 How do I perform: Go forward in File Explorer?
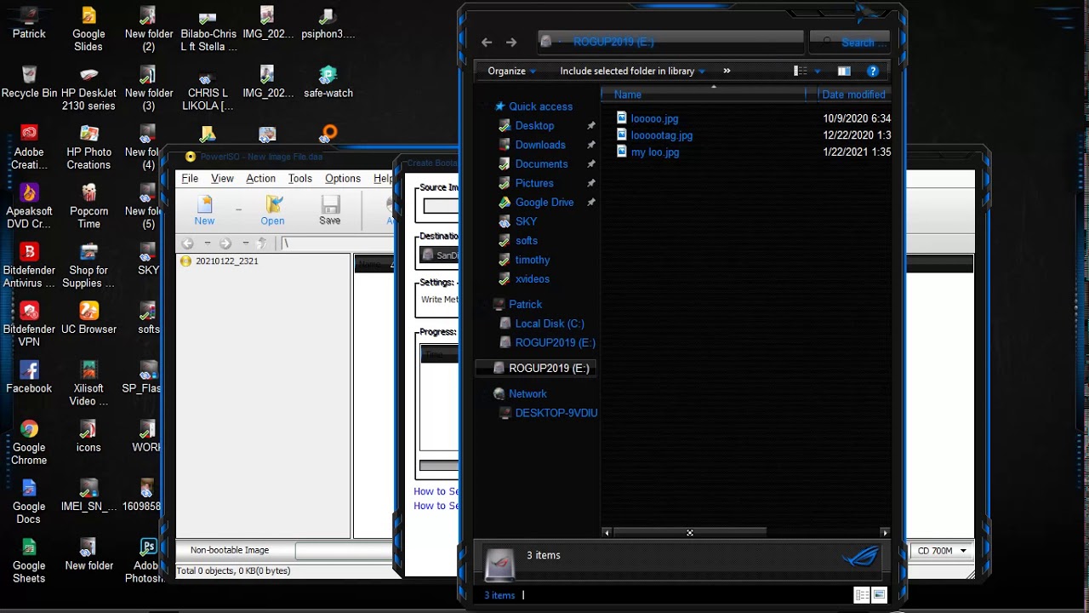click(511, 42)
